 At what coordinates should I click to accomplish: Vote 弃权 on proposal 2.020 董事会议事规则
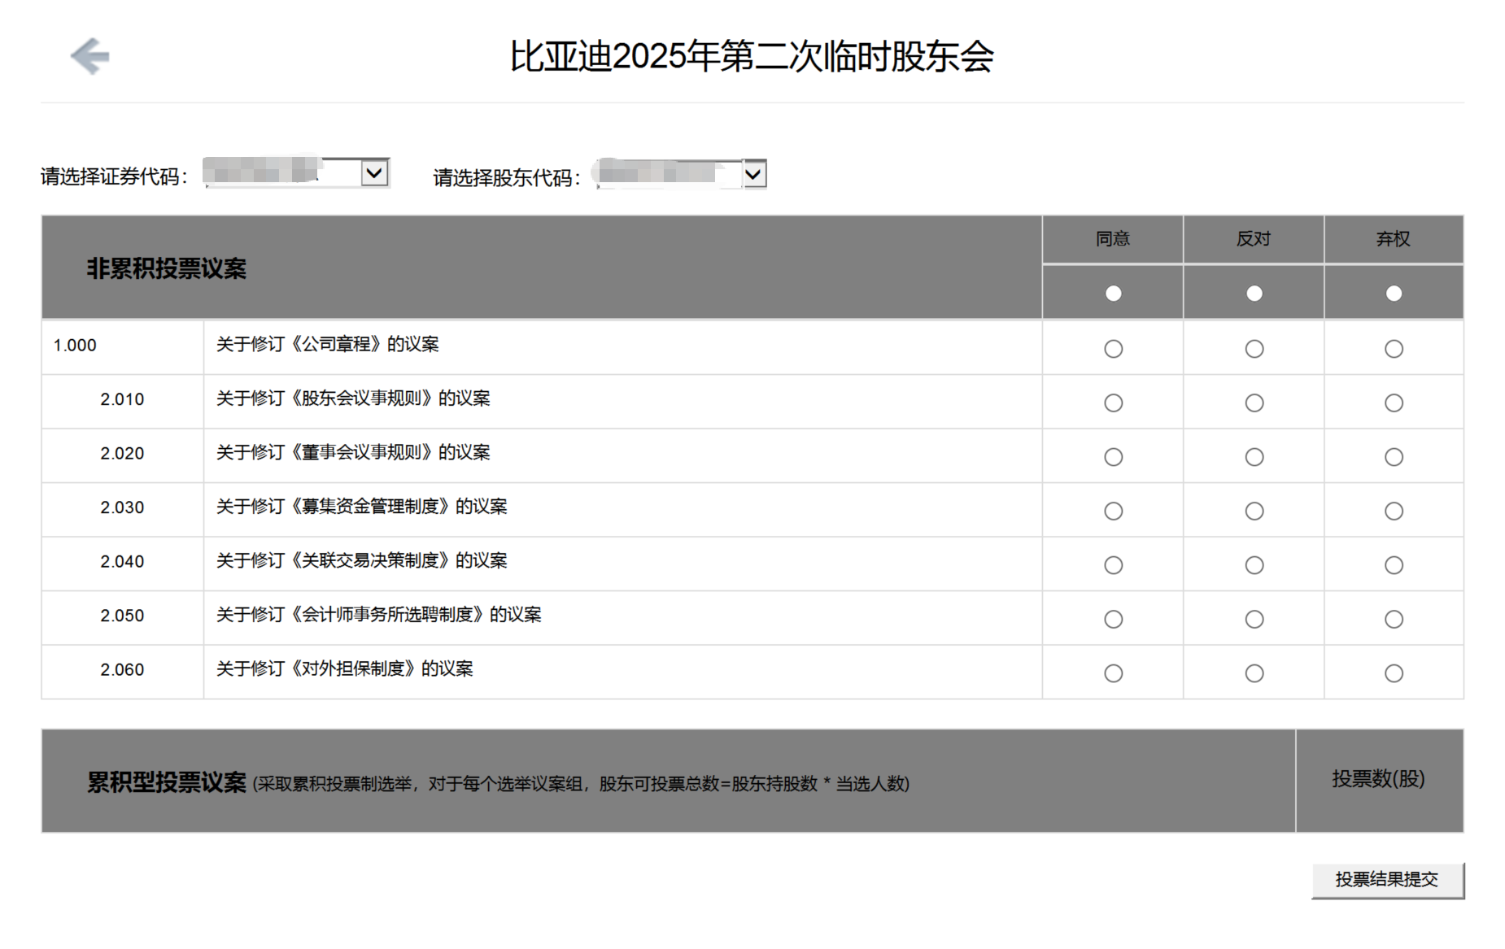pyautogui.click(x=1394, y=457)
